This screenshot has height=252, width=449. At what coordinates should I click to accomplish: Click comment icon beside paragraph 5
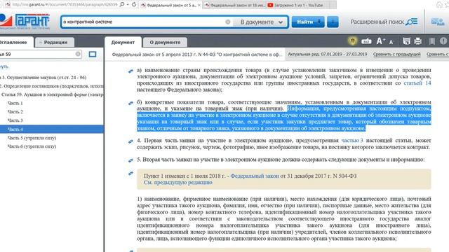coord(130,160)
